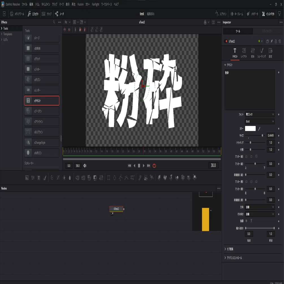Image resolution: width=284 pixels, height=284 pixels.
Task: Toggle the クリップ panel
Action: click(47, 14)
